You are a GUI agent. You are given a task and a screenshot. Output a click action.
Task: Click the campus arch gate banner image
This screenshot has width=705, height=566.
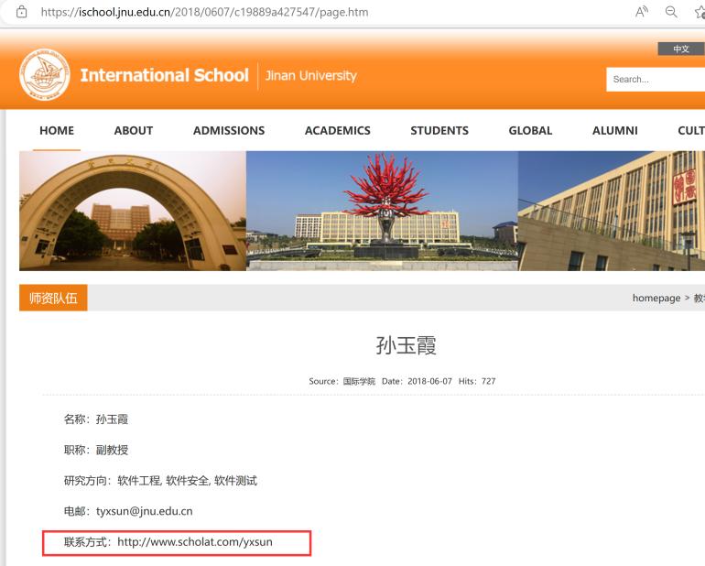[132, 211]
